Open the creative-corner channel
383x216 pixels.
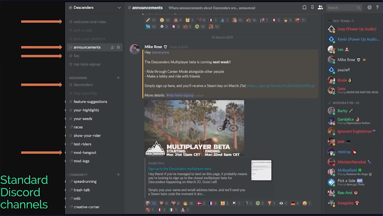pos(95,207)
